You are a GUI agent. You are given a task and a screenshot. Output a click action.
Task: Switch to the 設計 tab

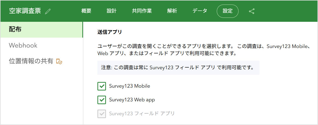pos(111,11)
